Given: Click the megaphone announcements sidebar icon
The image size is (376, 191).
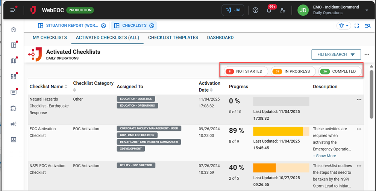Looking at the screenshot, I should [14, 124].
